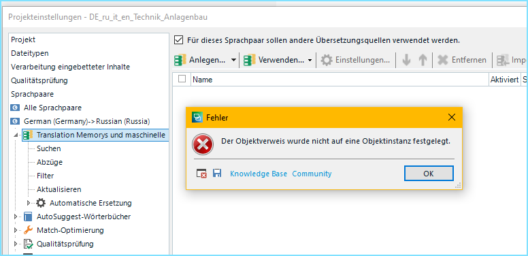
Task: Click the Anlegen translation memory icon
Action: pos(180,61)
